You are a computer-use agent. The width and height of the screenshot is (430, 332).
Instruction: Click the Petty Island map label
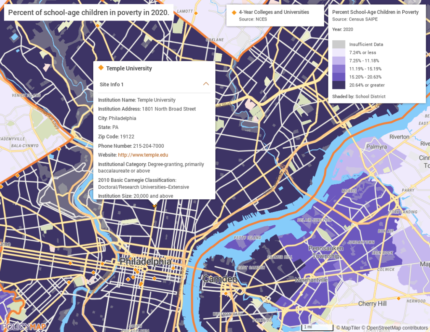tap(247, 238)
